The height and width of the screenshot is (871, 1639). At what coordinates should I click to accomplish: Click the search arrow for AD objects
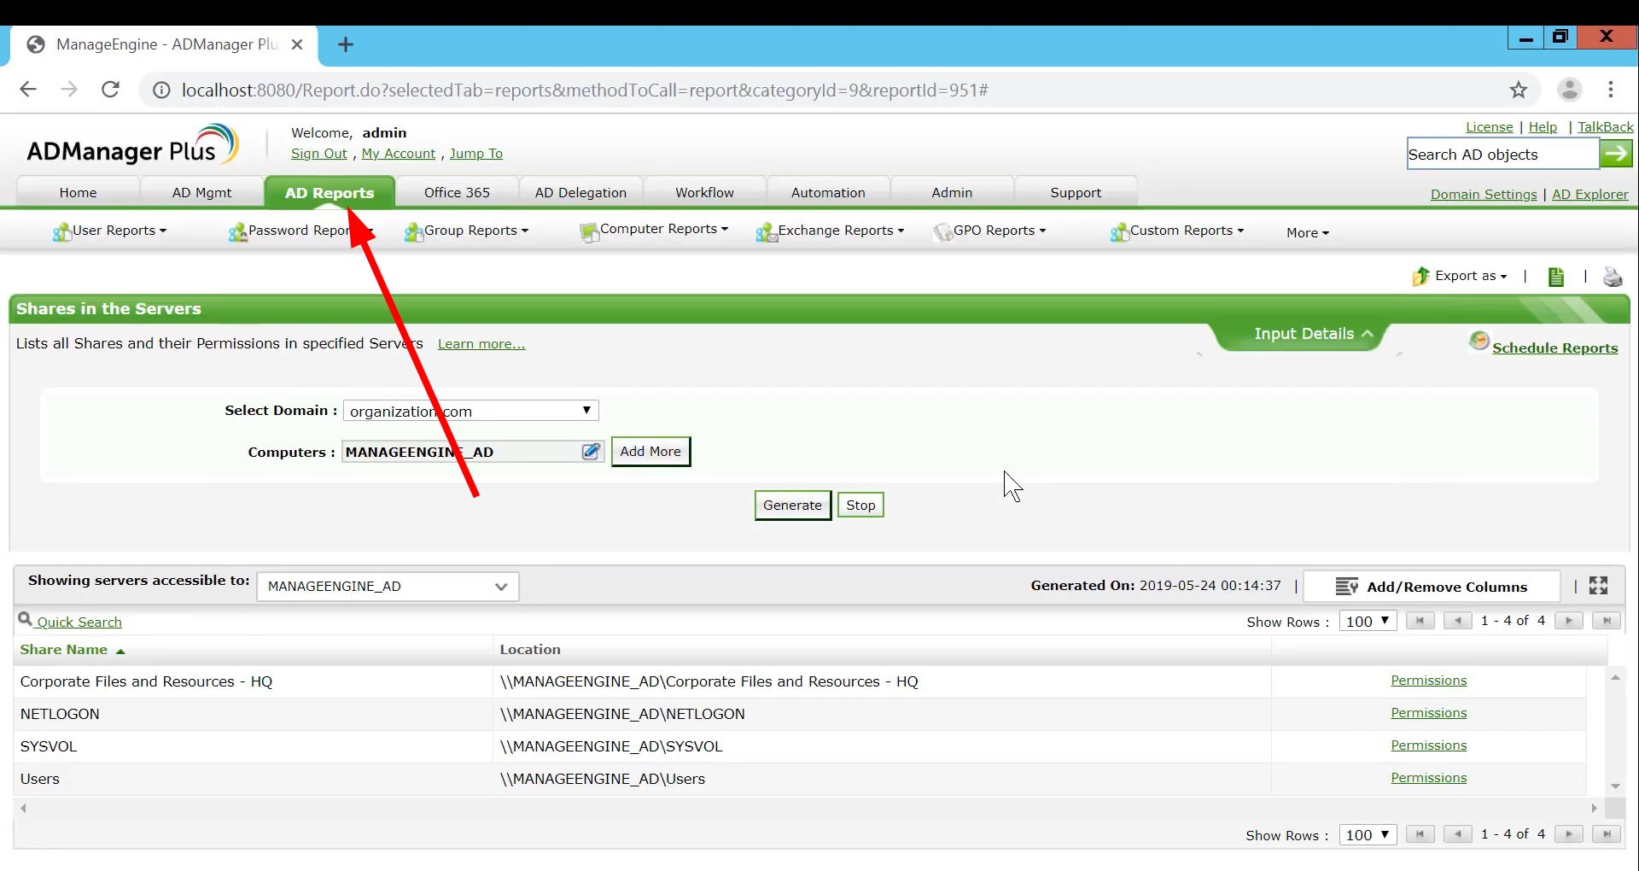[x=1618, y=154]
